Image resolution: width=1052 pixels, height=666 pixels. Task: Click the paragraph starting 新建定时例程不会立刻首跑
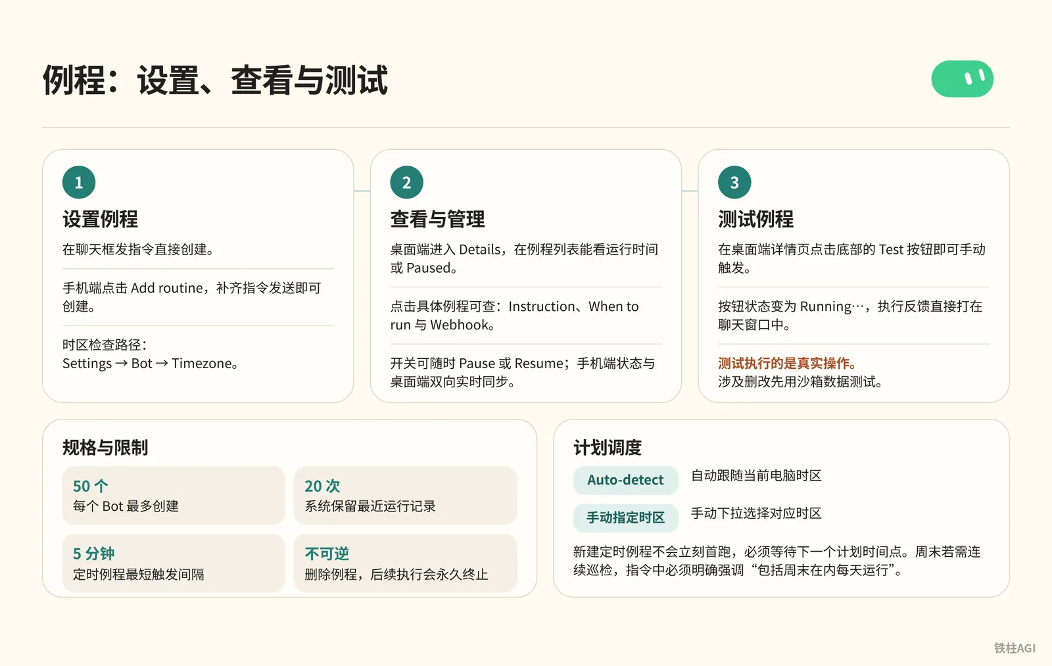777,561
